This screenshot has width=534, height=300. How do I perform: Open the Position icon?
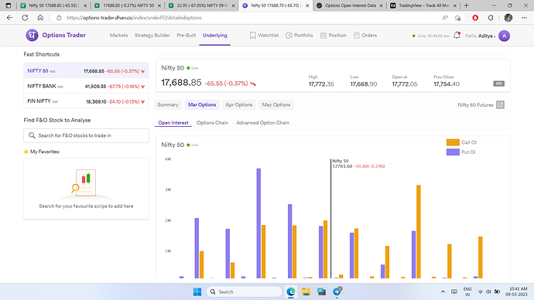tap(323, 36)
